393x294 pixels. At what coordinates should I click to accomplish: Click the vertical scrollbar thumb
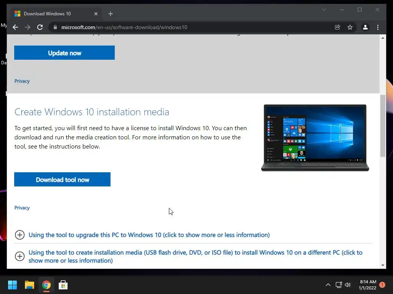click(x=383, y=126)
